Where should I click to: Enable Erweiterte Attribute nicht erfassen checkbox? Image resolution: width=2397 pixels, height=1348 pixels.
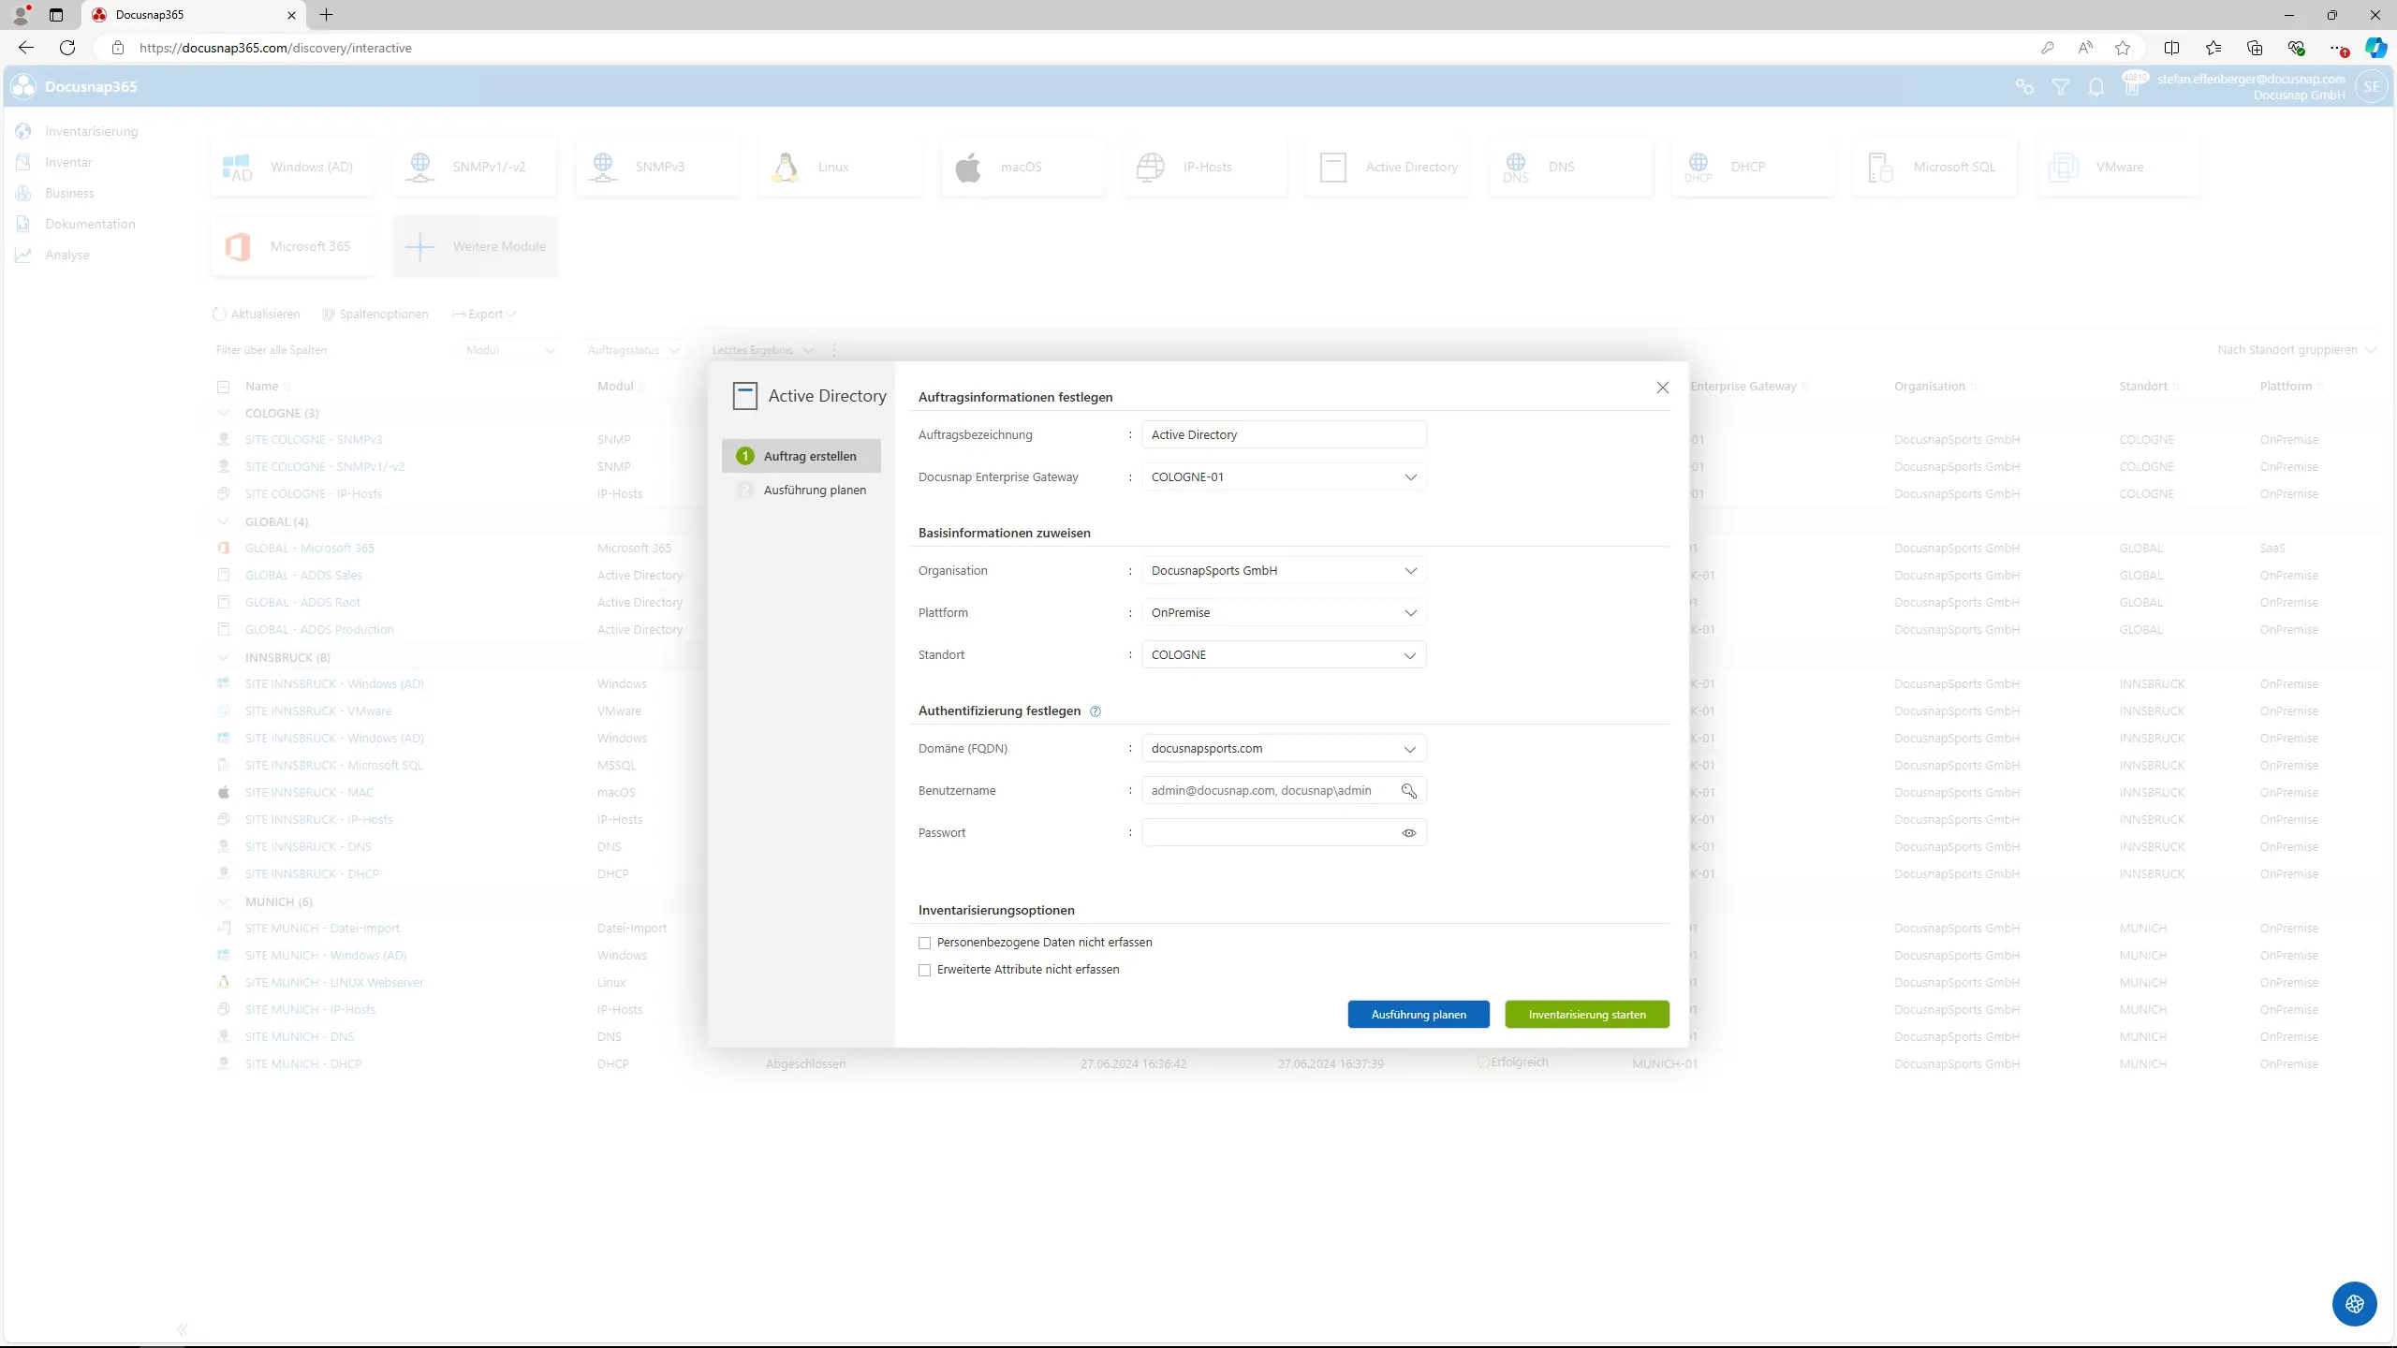pyautogui.click(x=925, y=971)
